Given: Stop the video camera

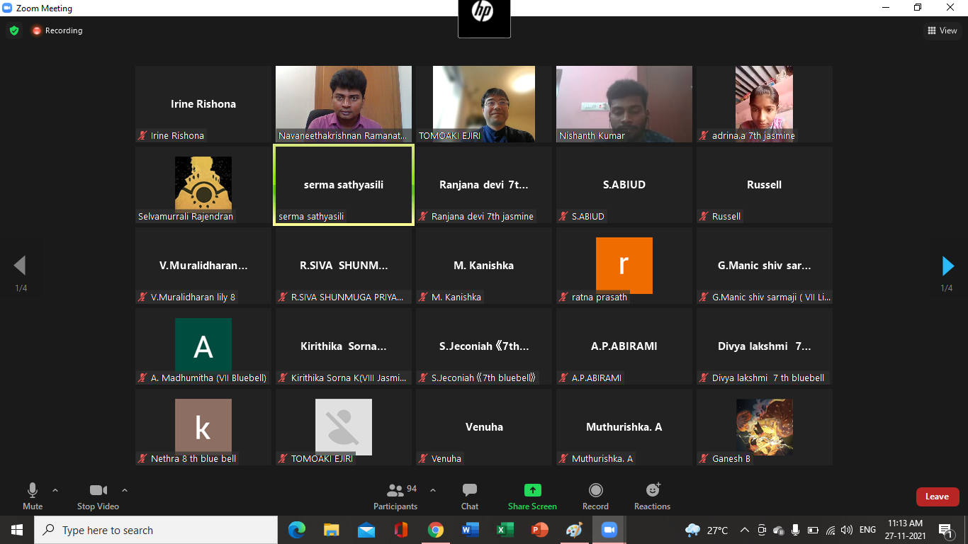Looking at the screenshot, I should pyautogui.click(x=98, y=496).
